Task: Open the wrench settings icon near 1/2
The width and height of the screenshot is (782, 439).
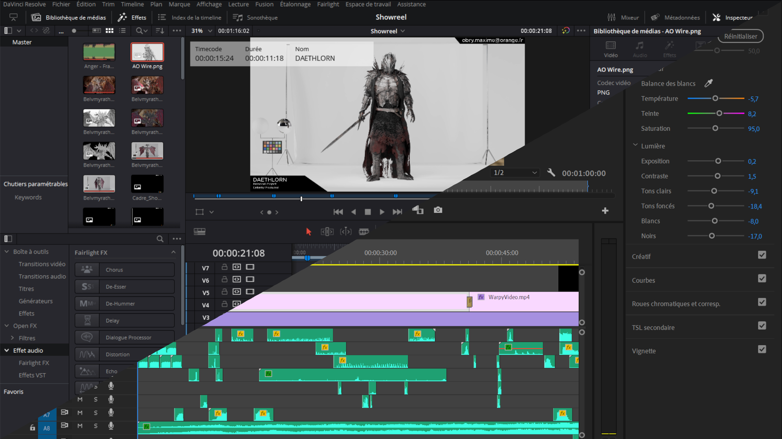Action: (551, 172)
